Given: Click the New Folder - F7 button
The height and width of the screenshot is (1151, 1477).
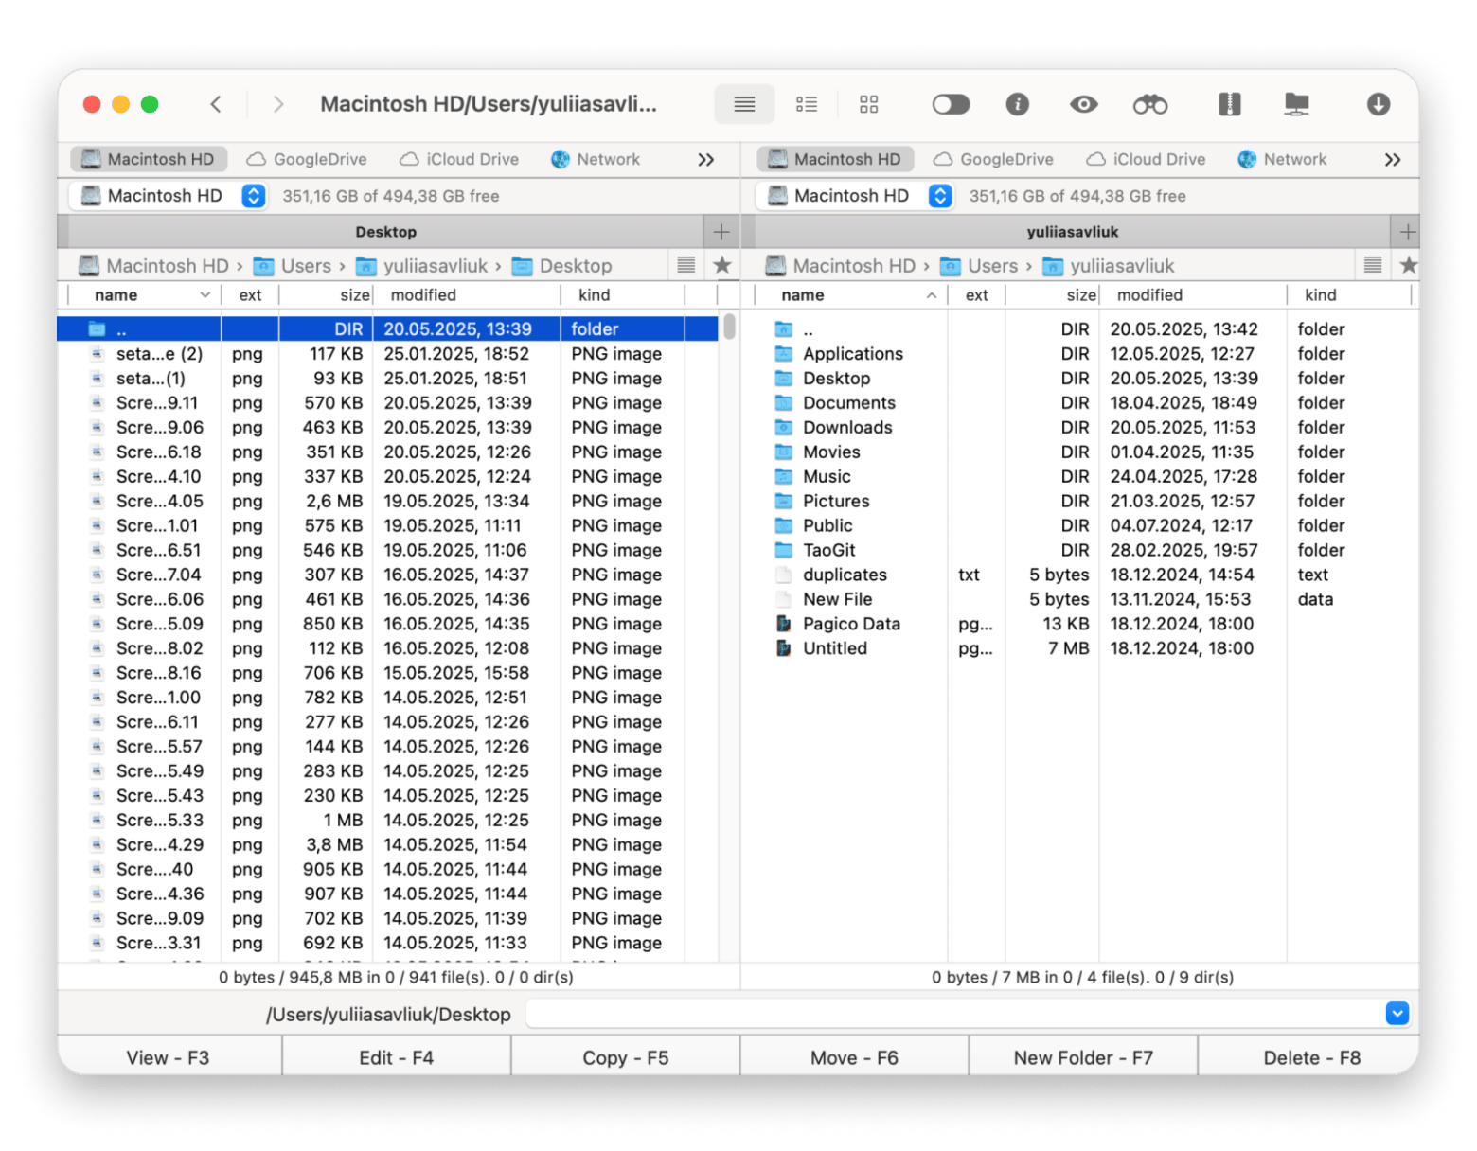Looking at the screenshot, I should 1082,1057.
